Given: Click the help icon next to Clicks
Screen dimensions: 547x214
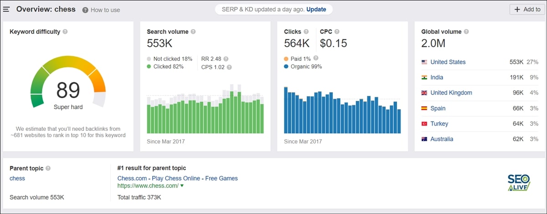Looking at the screenshot, I should pos(306,32).
